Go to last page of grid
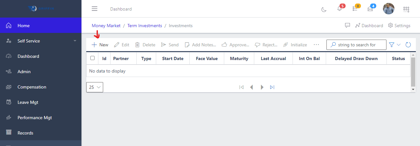This screenshot has height=146, width=420. (x=272, y=87)
